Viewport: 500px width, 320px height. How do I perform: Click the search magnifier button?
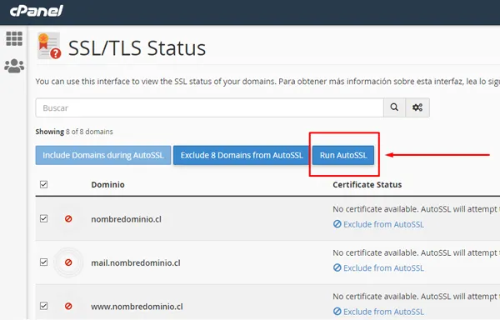click(x=394, y=107)
